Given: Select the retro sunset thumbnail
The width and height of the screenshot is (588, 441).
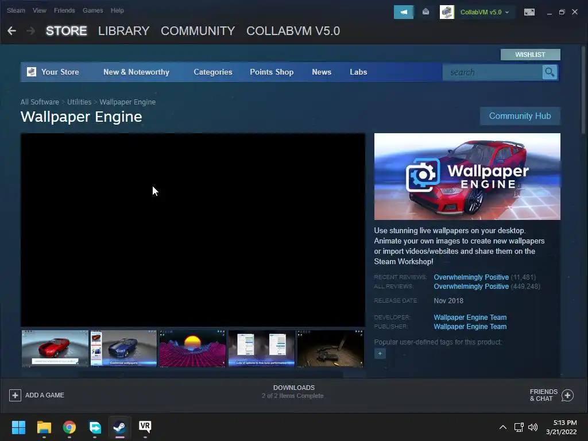Looking at the screenshot, I should coord(192,349).
